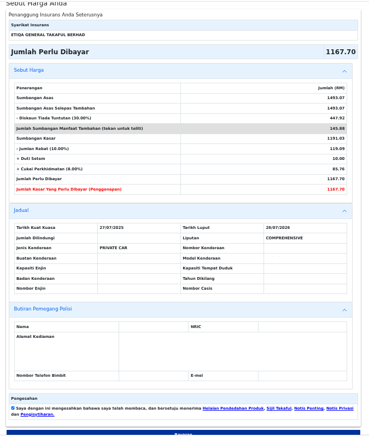Click Jumlah Rebat (10.00%) row label

click(43, 149)
